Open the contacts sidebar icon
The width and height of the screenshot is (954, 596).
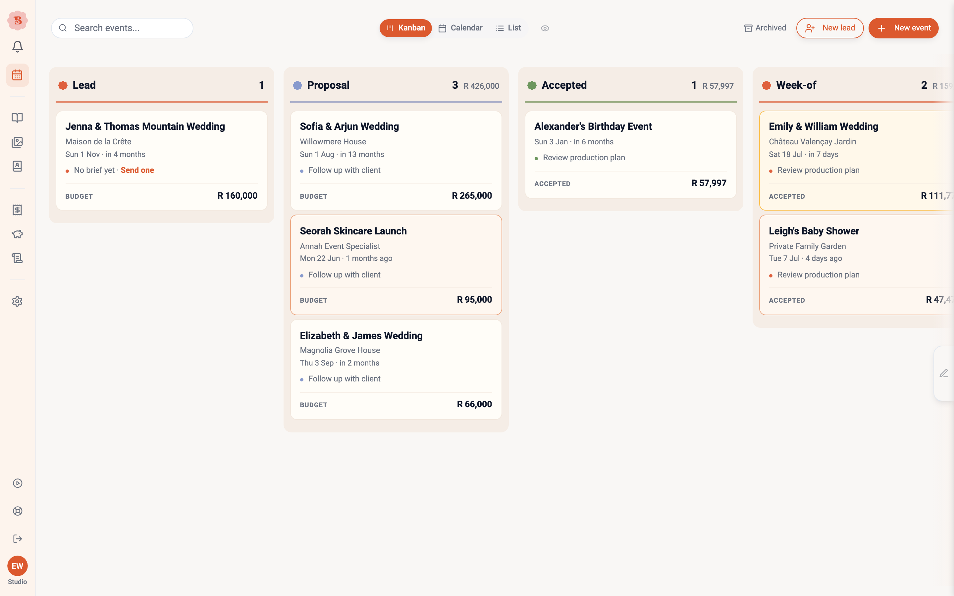tap(17, 166)
